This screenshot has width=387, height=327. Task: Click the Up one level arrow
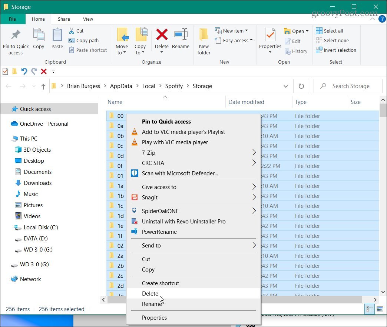[x=43, y=86]
